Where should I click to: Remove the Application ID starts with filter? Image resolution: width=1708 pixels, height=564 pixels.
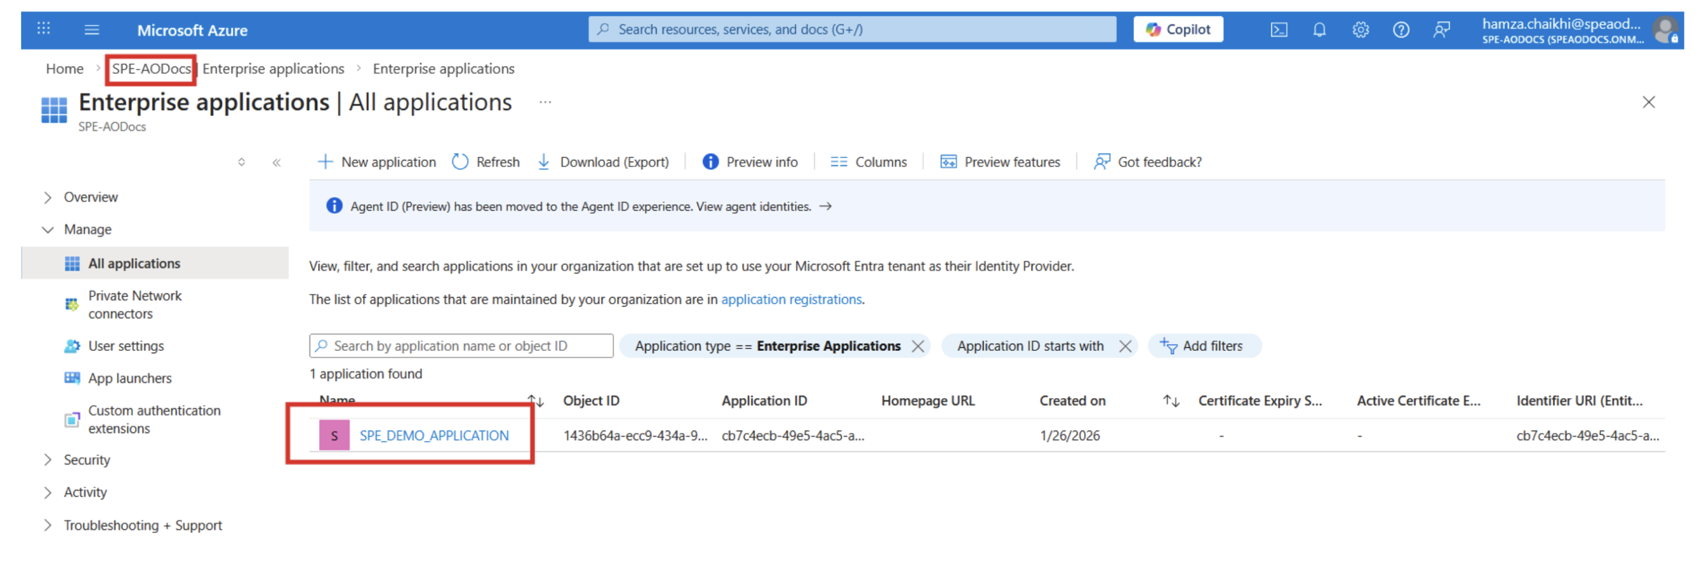click(1125, 346)
